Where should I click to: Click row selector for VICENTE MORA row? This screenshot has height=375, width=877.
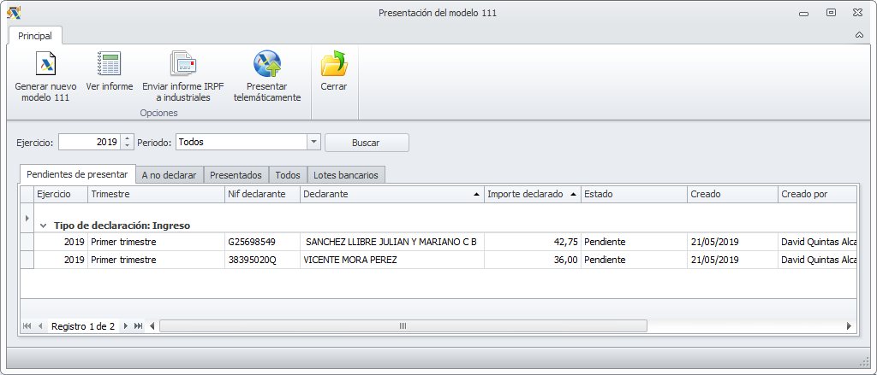click(x=27, y=260)
